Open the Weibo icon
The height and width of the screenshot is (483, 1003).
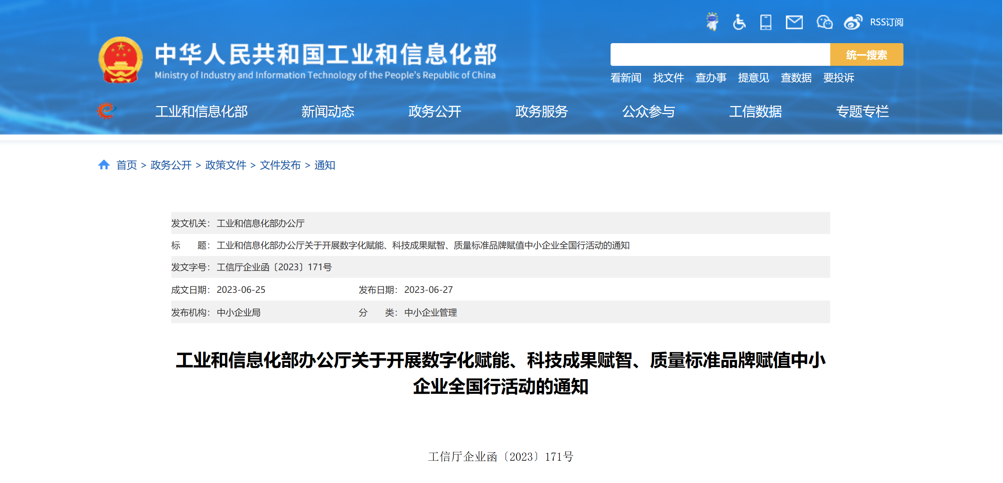point(853,22)
